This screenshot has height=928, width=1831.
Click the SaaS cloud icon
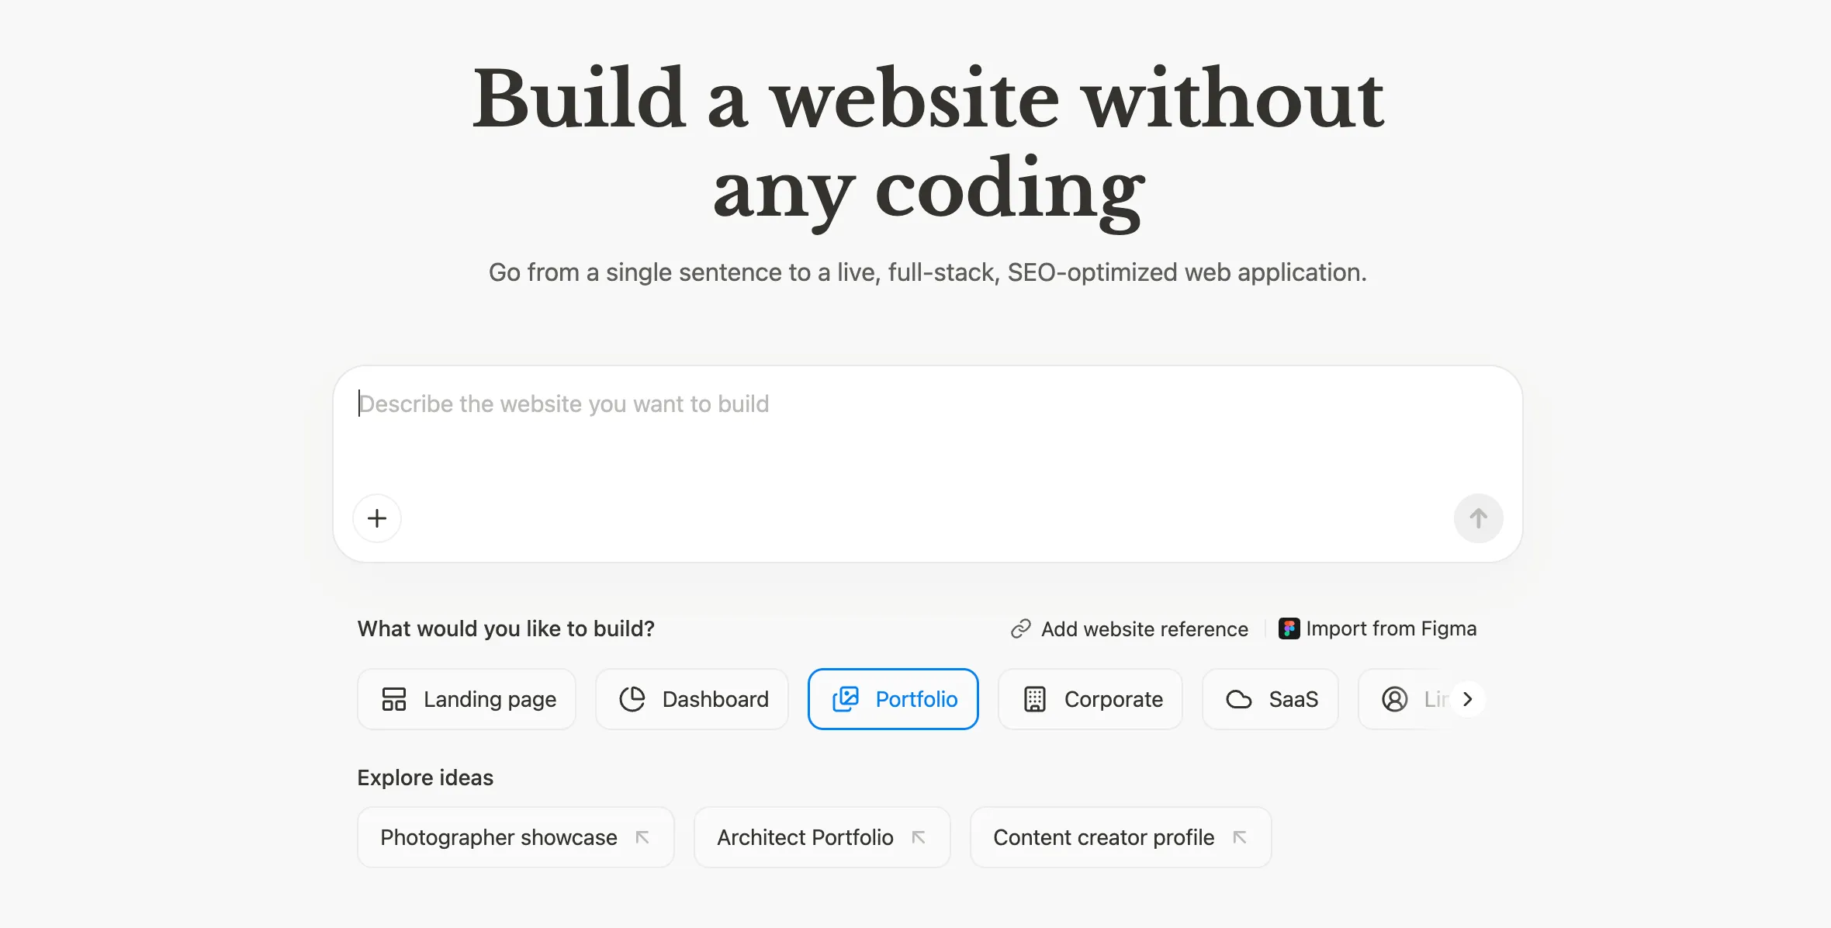click(1239, 699)
